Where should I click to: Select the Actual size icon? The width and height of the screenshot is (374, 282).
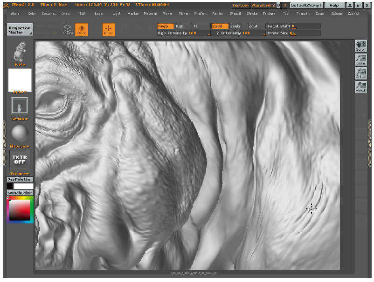(x=361, y=73)
